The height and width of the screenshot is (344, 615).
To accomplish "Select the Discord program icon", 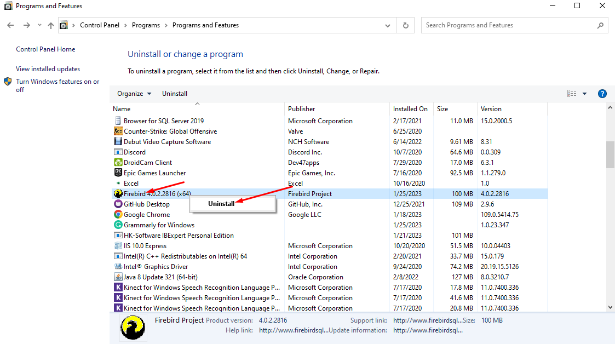I will (118, 152).
